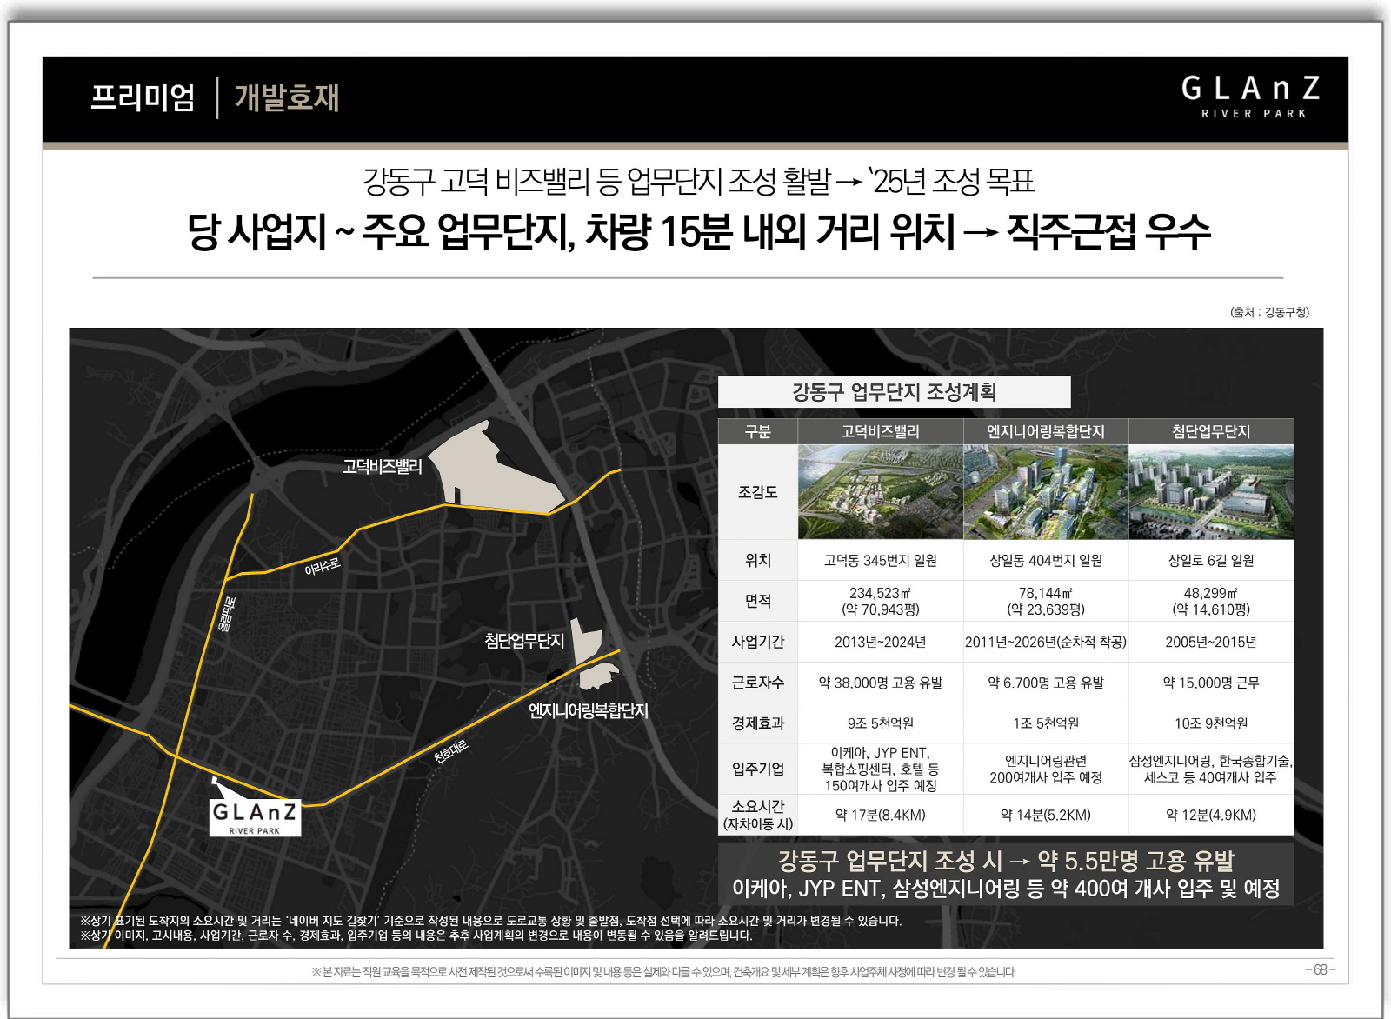Click the travel time 약 17분(8.4KM)
This screenshot has width=1391, height=1019.
coord(880,816)
